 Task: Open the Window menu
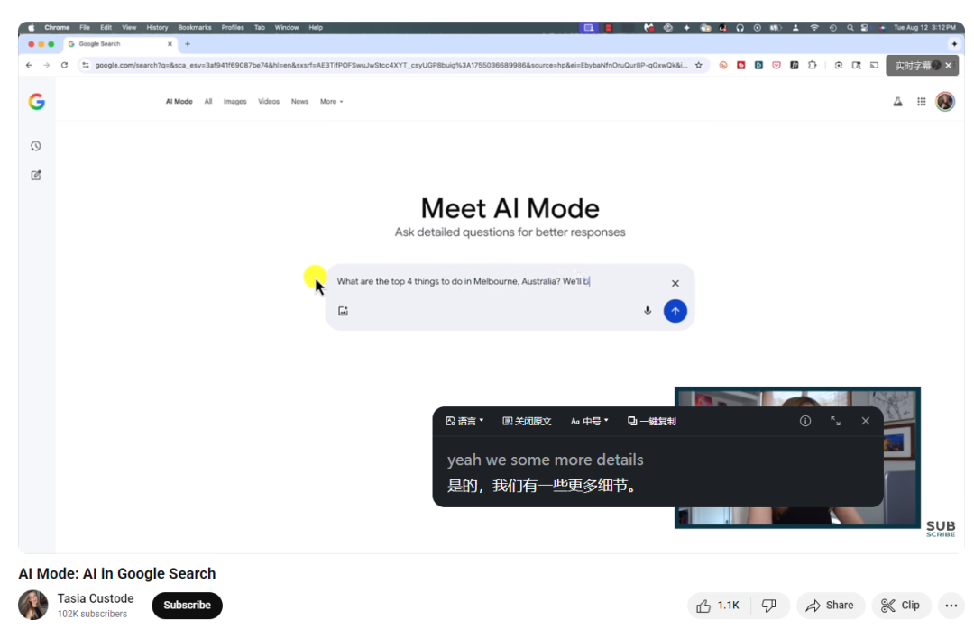click(x=287, y=27)
